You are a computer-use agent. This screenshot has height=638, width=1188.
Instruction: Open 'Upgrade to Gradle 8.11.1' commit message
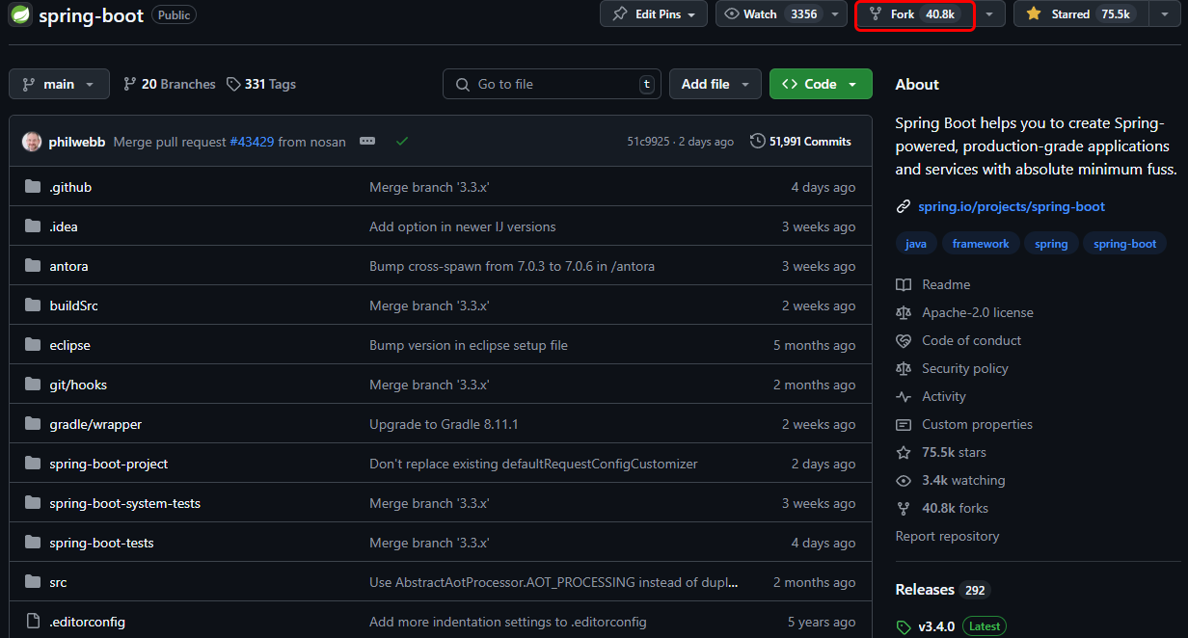(x=444, y=424)
